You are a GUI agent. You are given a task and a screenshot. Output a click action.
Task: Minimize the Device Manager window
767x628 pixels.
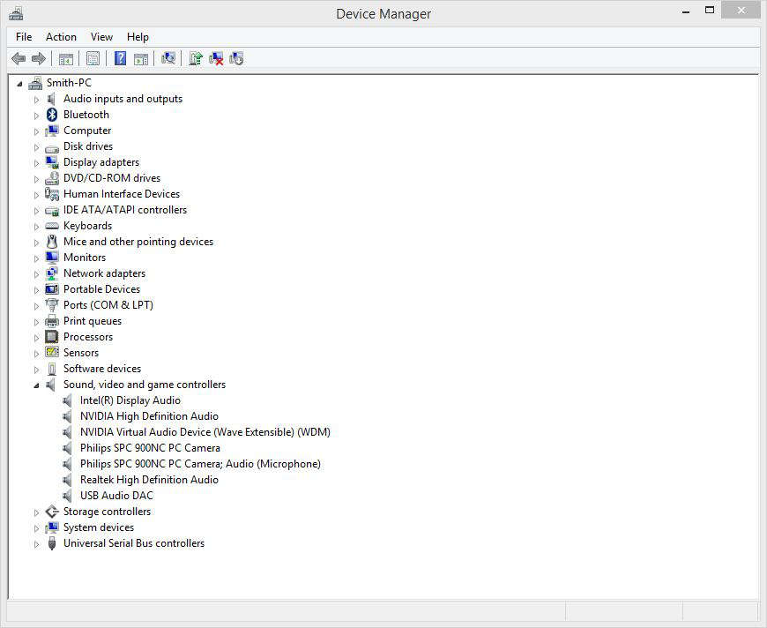pyautogui.click(x=686, y=11)
